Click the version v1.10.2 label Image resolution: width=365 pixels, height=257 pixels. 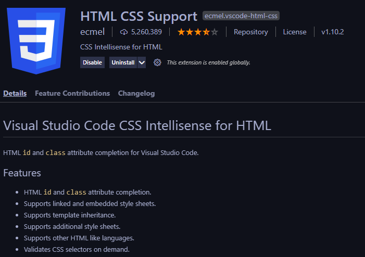pyautogui.click(x=332, y=32)
